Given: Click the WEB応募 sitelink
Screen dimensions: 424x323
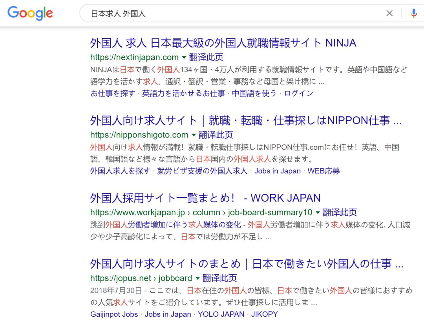Looking at the screenshot, I should (323, 171).
